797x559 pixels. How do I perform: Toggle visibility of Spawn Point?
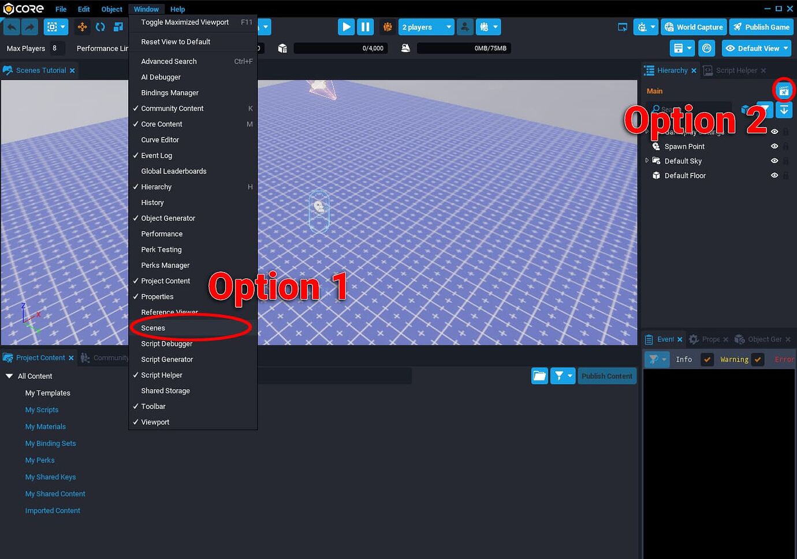774,146
